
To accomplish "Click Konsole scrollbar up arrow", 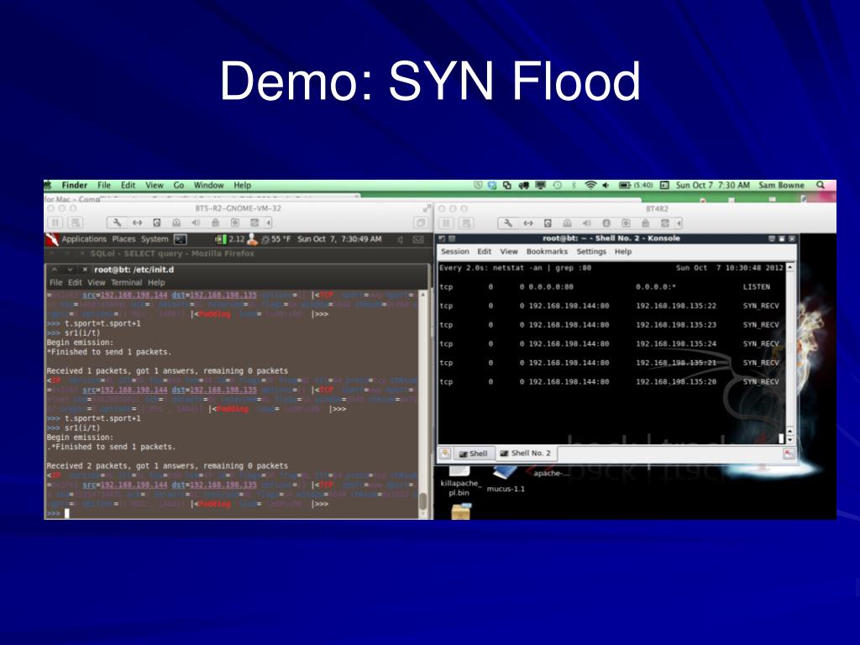I will click(789, 267).
